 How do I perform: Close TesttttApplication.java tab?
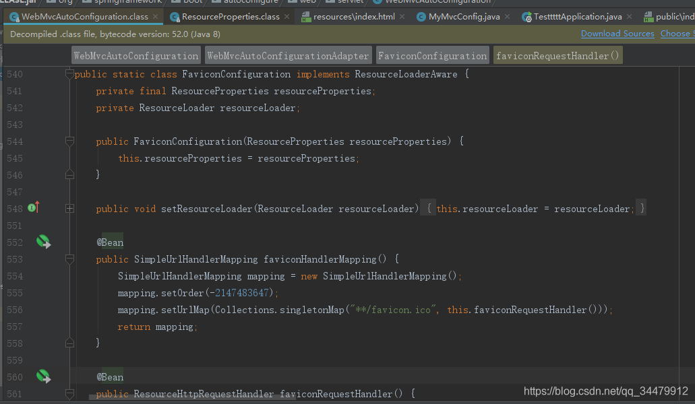click(x=629, y=17)
